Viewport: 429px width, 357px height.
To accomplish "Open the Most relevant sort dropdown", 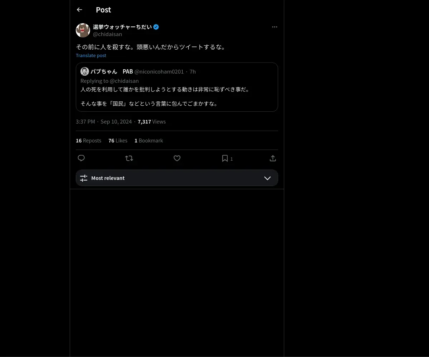I will [177, 178].
